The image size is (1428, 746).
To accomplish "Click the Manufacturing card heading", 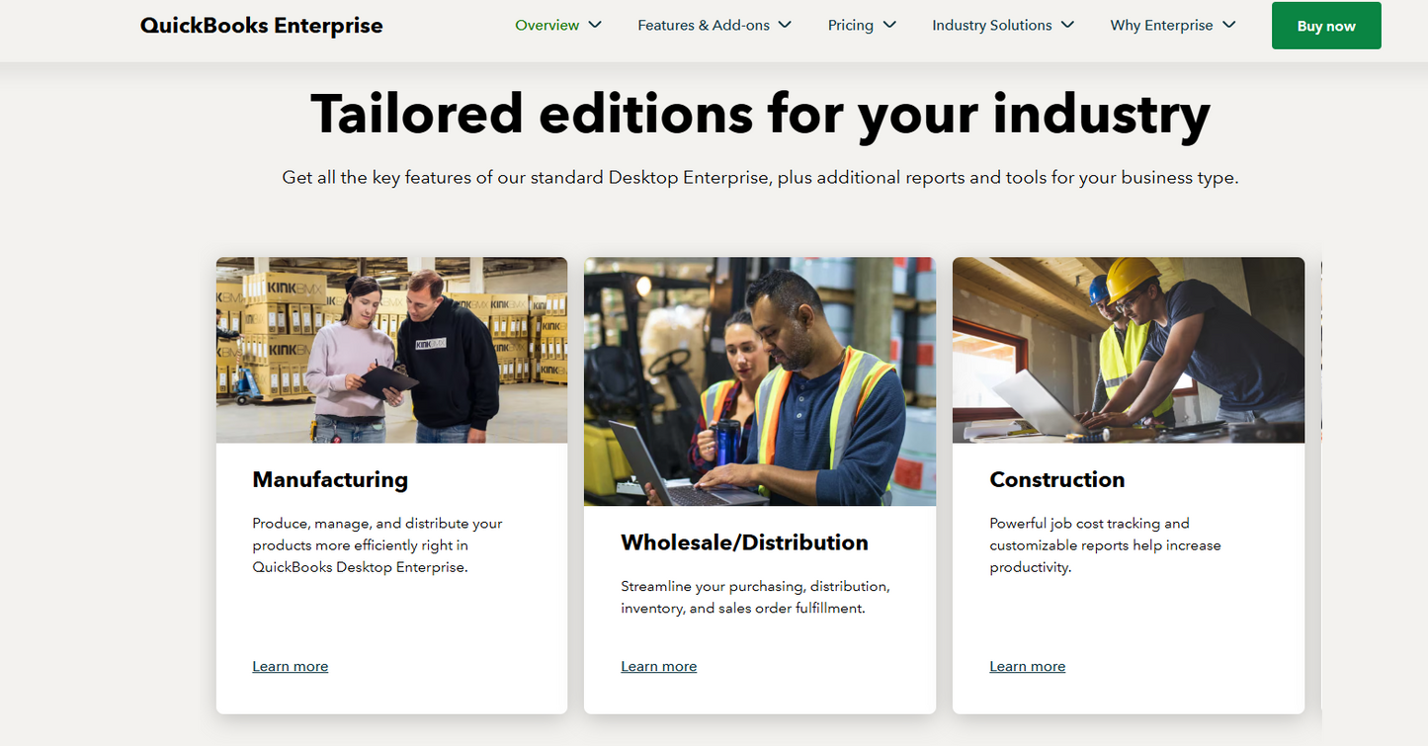I will [330, 480].
